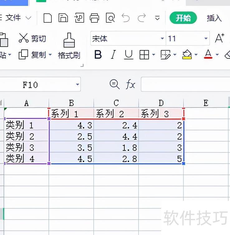Cut selection with the 剪切 scissors button
Viewport: 230px width, 235px height.
tap(32, 38)
